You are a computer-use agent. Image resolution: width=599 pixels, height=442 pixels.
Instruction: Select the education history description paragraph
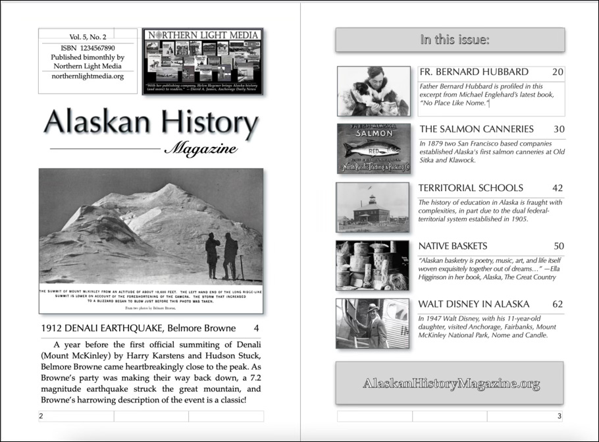[490, 211]
